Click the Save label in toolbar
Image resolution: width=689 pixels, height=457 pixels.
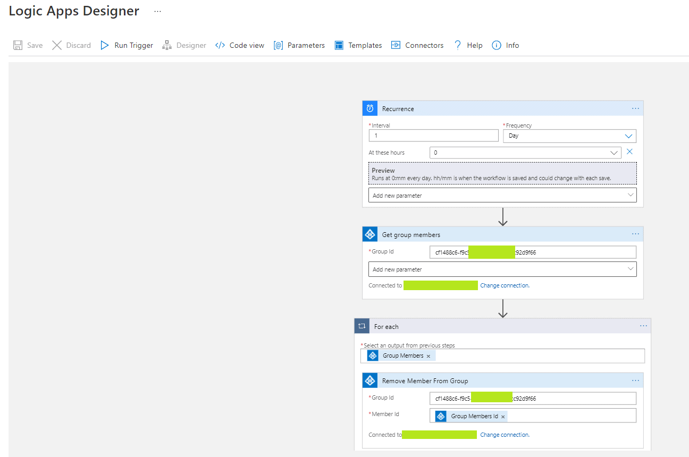point(35,45)
